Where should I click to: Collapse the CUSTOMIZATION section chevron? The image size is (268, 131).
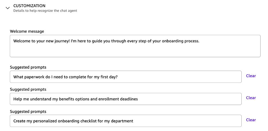[x=8, y=8]
